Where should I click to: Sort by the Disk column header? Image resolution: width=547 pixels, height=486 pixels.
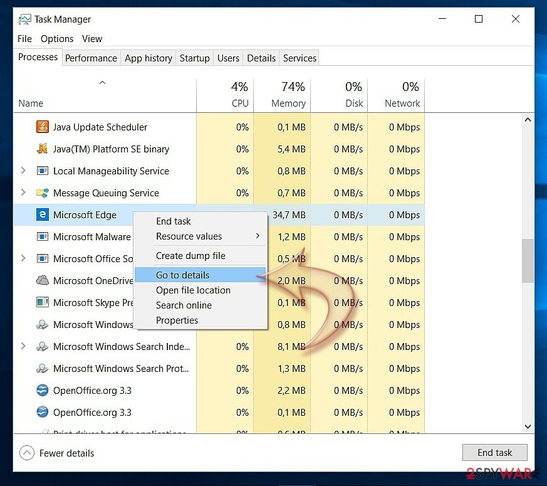(339, 95)
